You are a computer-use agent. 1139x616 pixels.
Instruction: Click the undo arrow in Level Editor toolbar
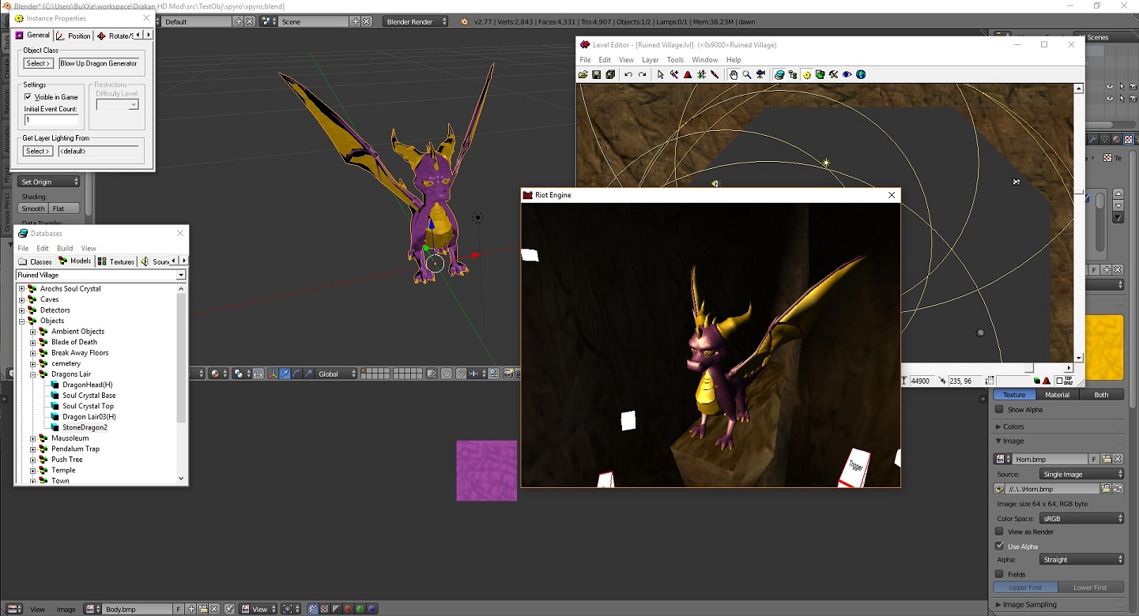tap(628, 75)
